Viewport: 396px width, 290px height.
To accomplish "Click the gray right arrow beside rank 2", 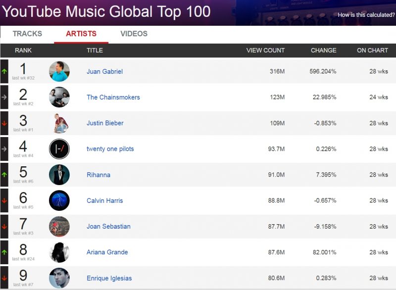I will pyautogui.click(x=4, y=97).
